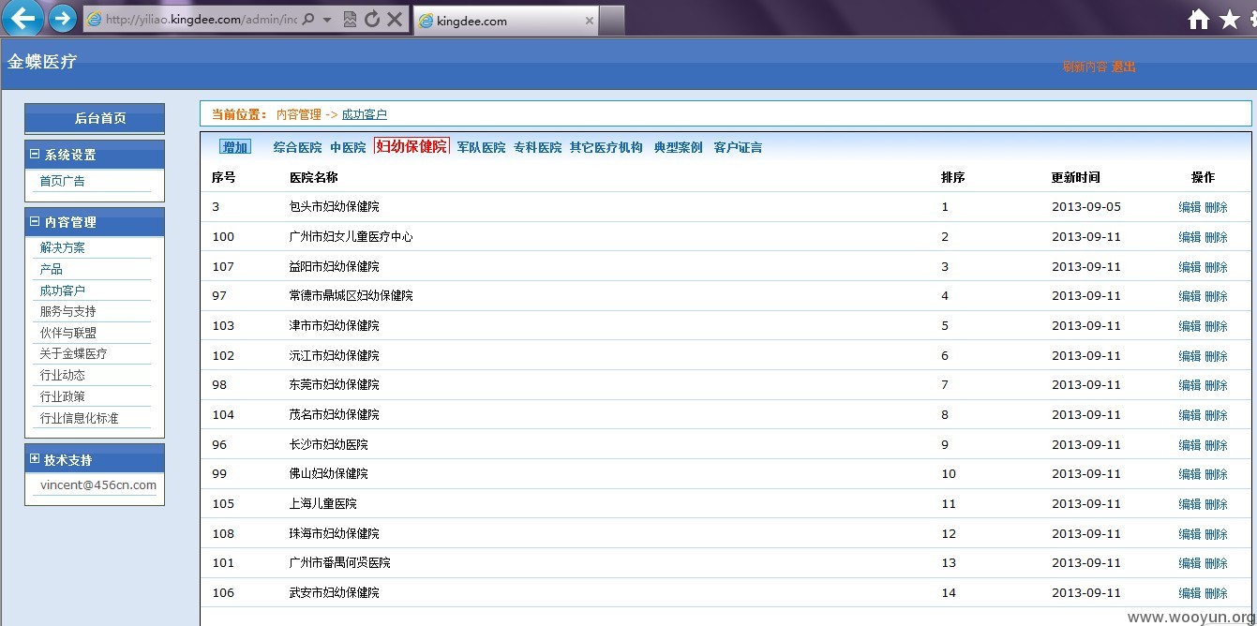This screenshot has width=1257, height=626.
Task: Click 成功客户 breadcrumb link
Action: [365, 114]
